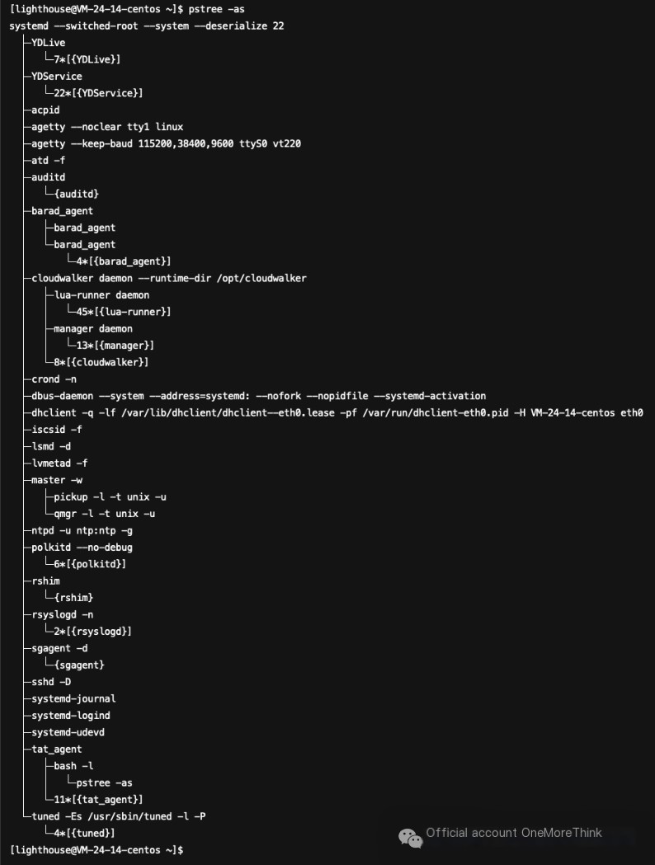This screenshot has width=655, height=865.
Task: Click the top-level barad_agent parent entry
Action: click(63, 211)
